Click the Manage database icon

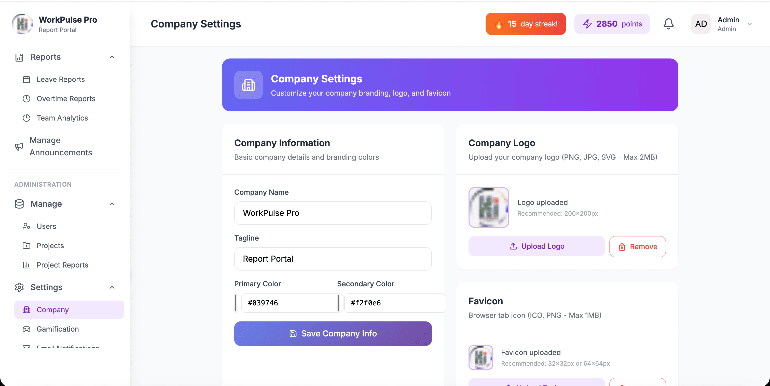[19, 204]
